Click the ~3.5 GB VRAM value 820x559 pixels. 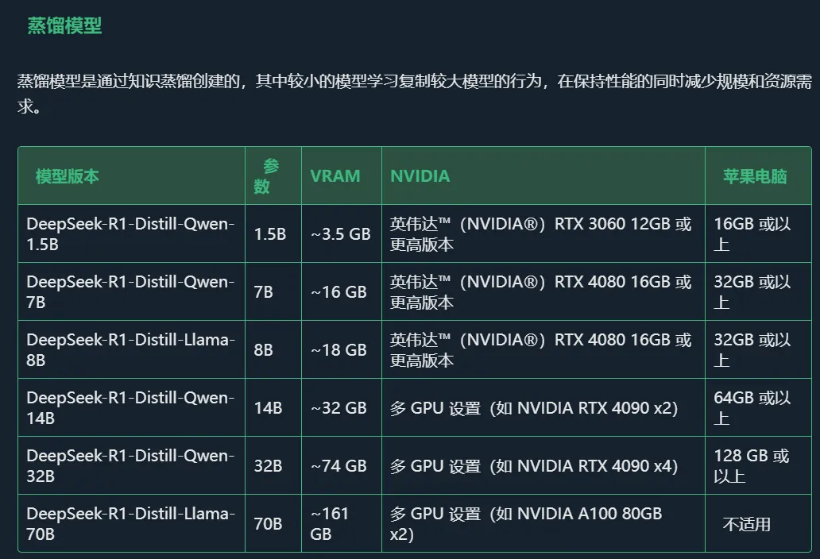(x=337, y=233)
